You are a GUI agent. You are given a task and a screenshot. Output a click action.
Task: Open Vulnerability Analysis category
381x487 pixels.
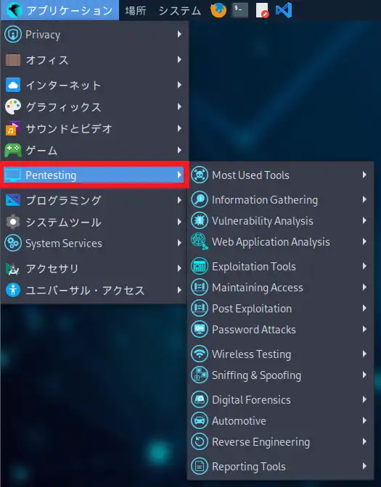279,220
